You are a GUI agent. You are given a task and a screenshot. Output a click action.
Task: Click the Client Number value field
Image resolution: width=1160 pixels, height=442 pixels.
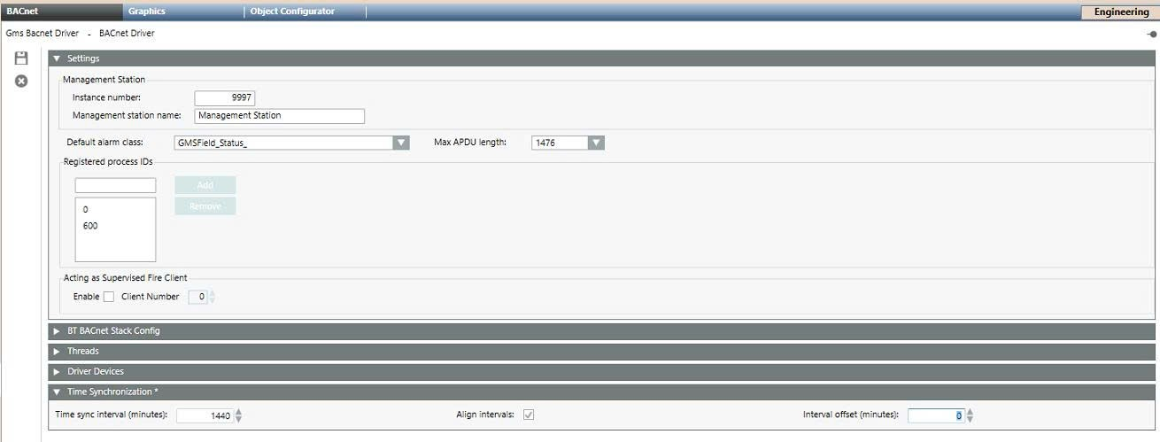click(198, 297)
